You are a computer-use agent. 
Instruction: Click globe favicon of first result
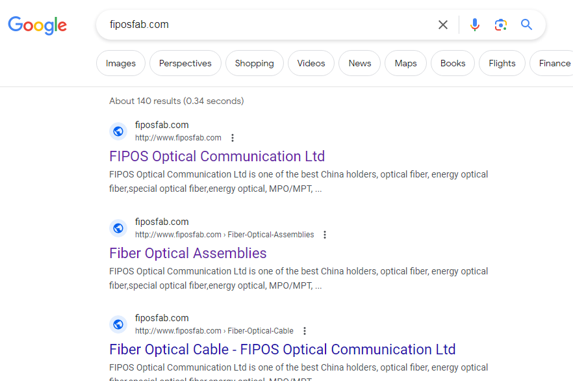point(118,131)
